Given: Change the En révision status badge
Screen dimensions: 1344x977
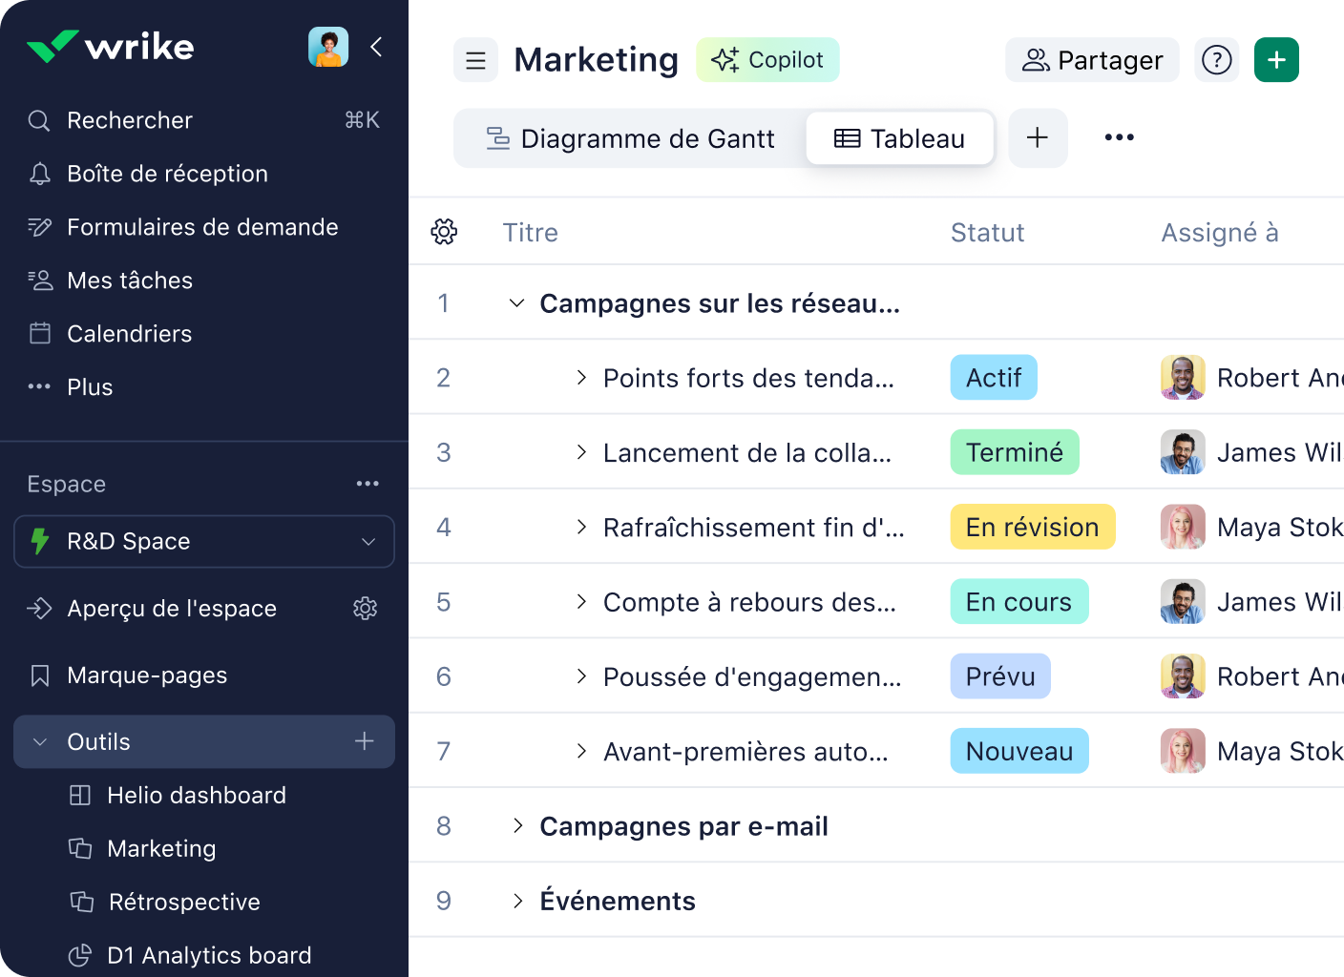Looking at the screenshot, I should [1033, 527].
